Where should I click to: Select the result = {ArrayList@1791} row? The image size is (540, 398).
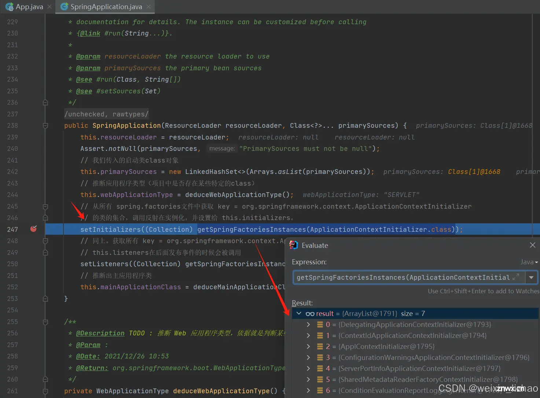415,313
